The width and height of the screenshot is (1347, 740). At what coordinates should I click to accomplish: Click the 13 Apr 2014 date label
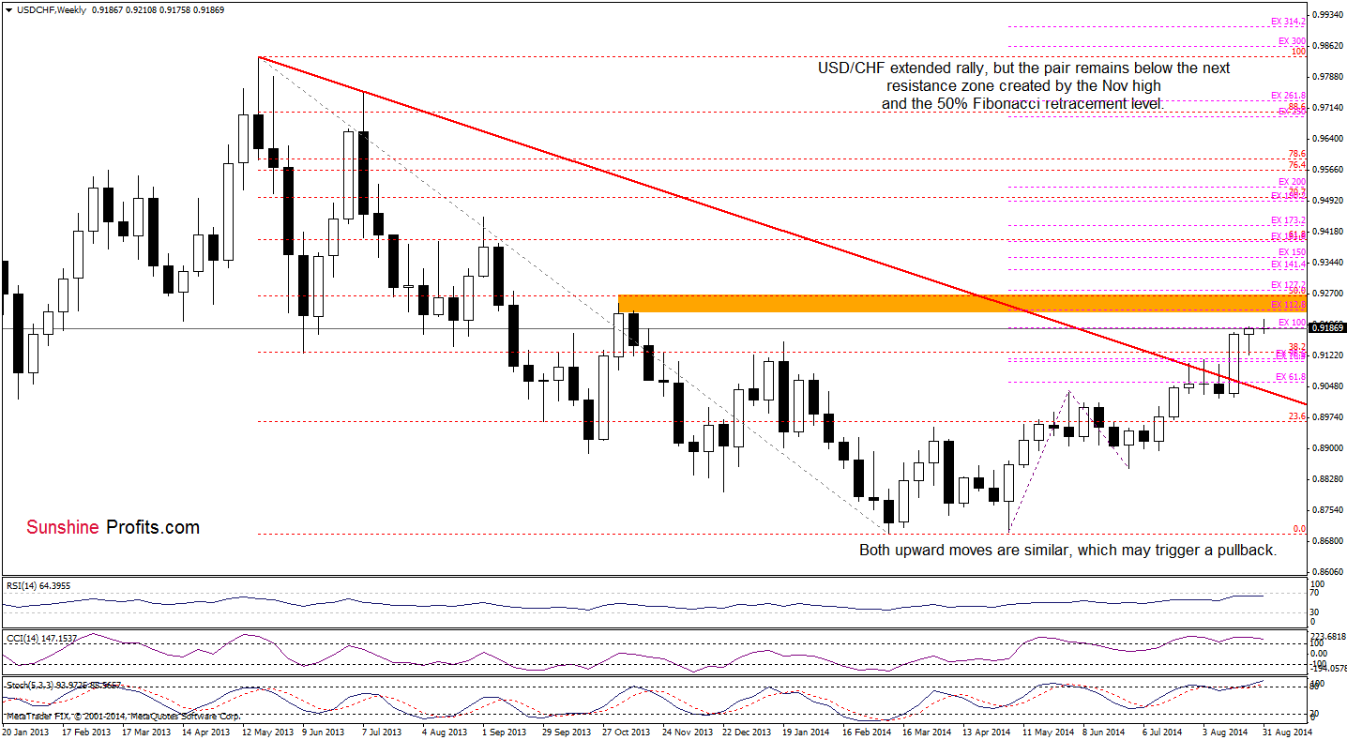(x=988, y=732)
